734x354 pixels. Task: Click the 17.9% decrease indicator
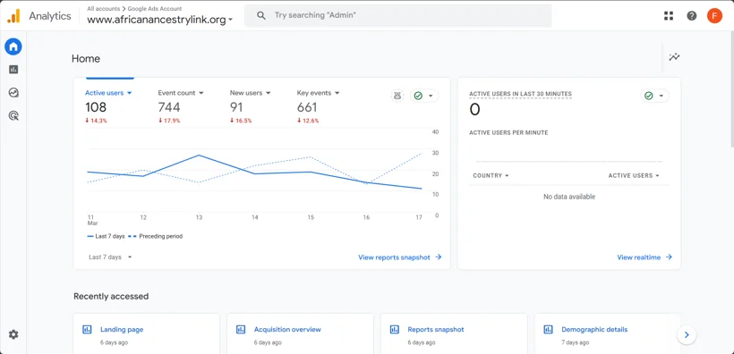pyautogui.click(x=169, y=121)
